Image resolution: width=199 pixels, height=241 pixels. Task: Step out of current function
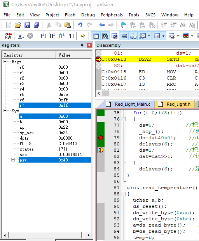[x=61, y=36]
